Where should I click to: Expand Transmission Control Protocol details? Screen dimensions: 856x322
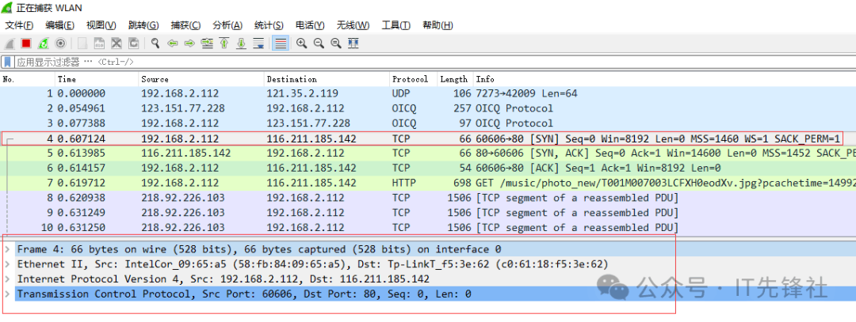(8, 294)
